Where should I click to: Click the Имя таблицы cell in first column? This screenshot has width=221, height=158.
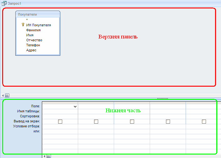pyautogui.click(x=60, y=111)
